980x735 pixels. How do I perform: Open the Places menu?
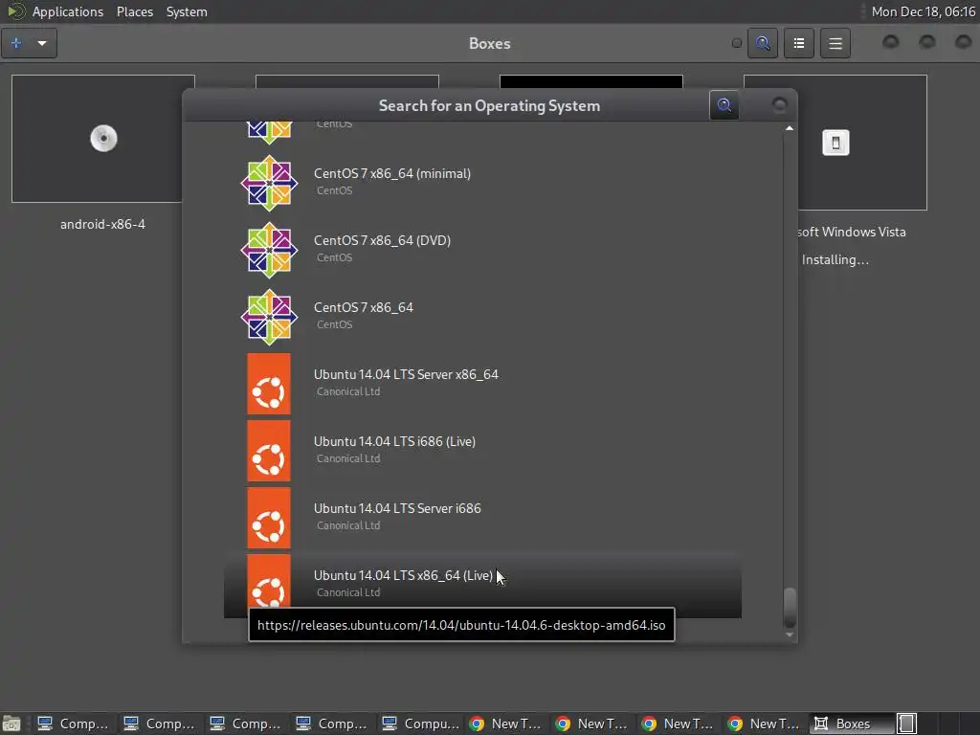click(134, 11)
